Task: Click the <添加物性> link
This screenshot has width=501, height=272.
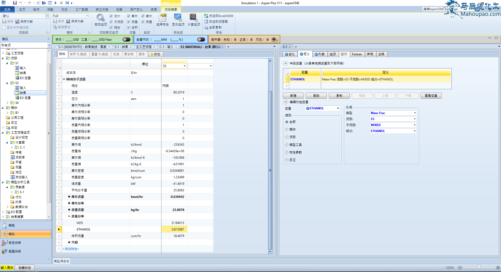Action: tap(71, 249)
